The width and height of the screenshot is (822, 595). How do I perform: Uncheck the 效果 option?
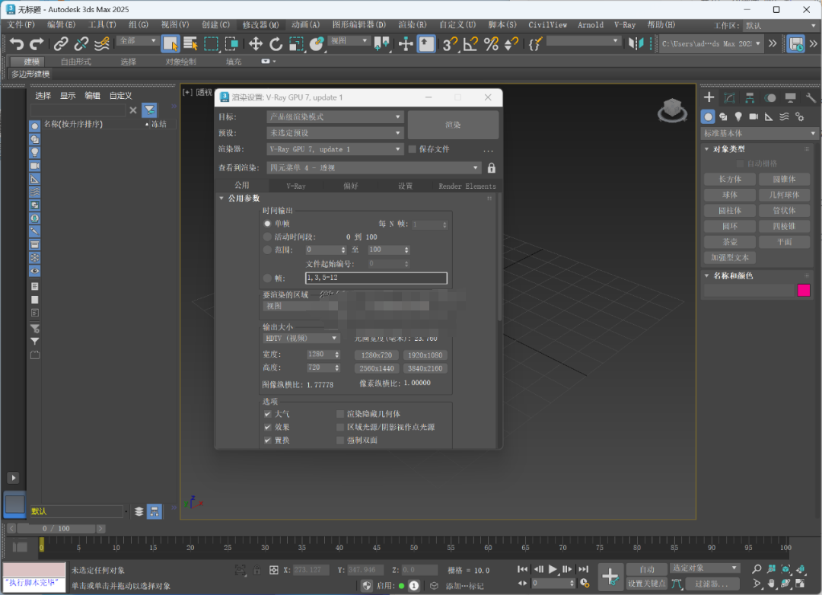[x=268, y=428]
